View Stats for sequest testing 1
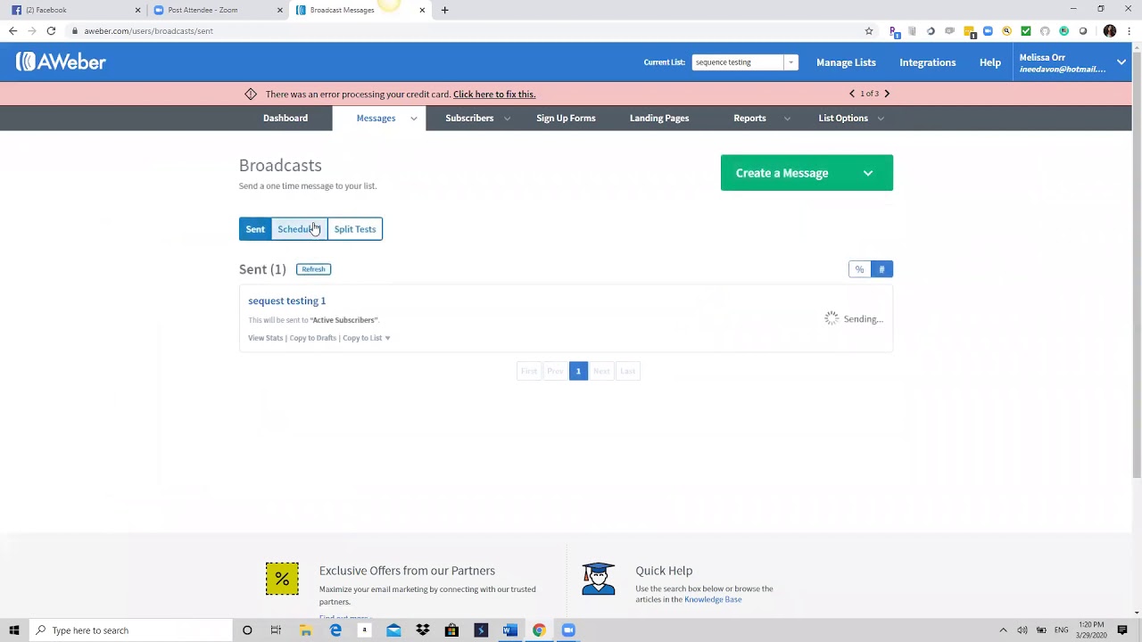This screenshot has width=1142, height=642. pos(265,338)
